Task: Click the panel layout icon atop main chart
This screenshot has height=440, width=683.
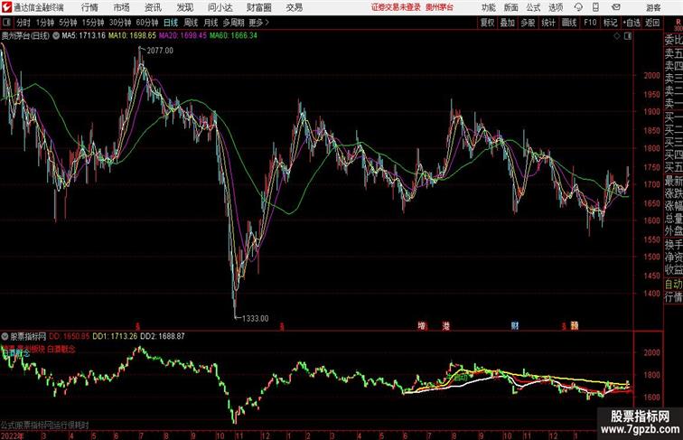Action: (628, 37)
